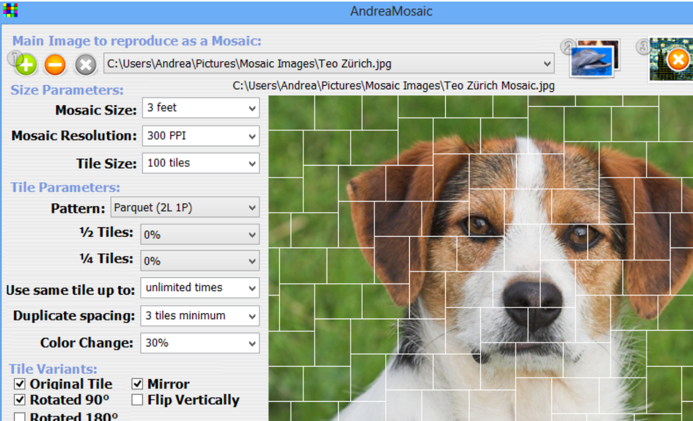Turn off the Mirror tile variant
The image size is (693, 421).
[x=137, y=384]
